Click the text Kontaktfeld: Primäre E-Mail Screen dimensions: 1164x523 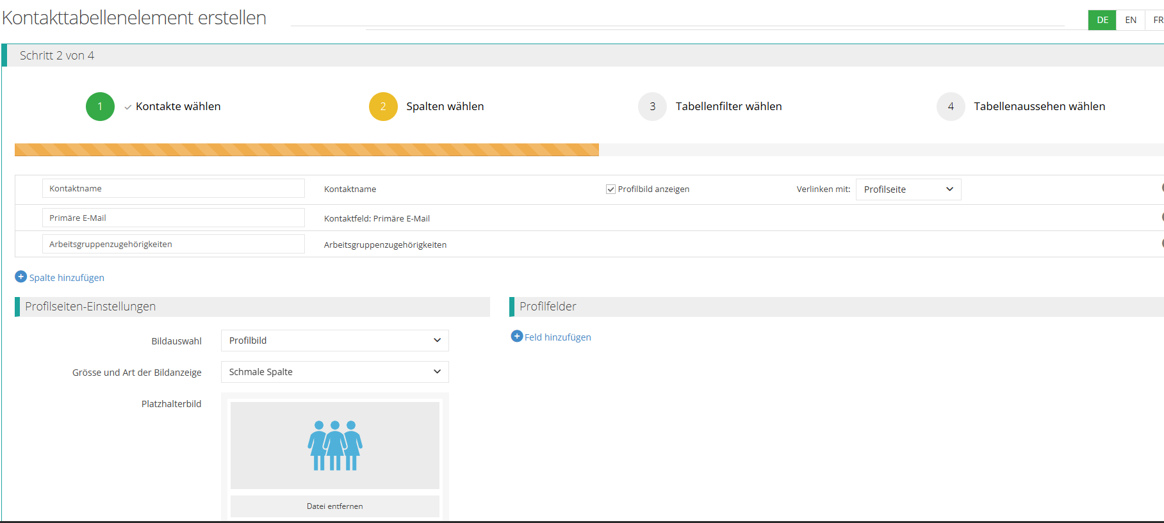(377, 218)
